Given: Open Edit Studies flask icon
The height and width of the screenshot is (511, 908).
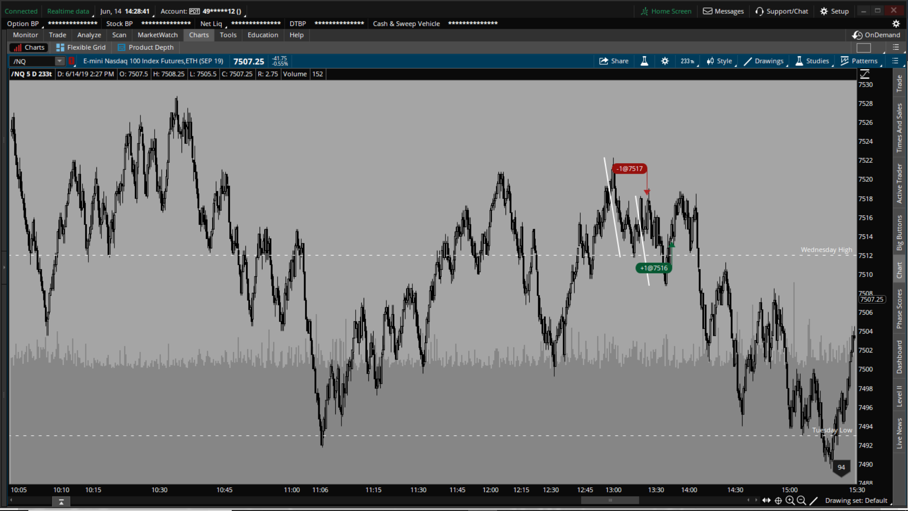Looking at the screenshot, I should [644, 61].
